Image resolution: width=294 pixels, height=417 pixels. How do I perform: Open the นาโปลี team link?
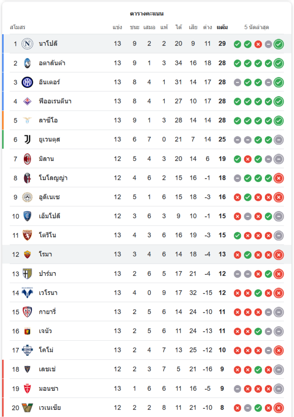pos(48,44)
